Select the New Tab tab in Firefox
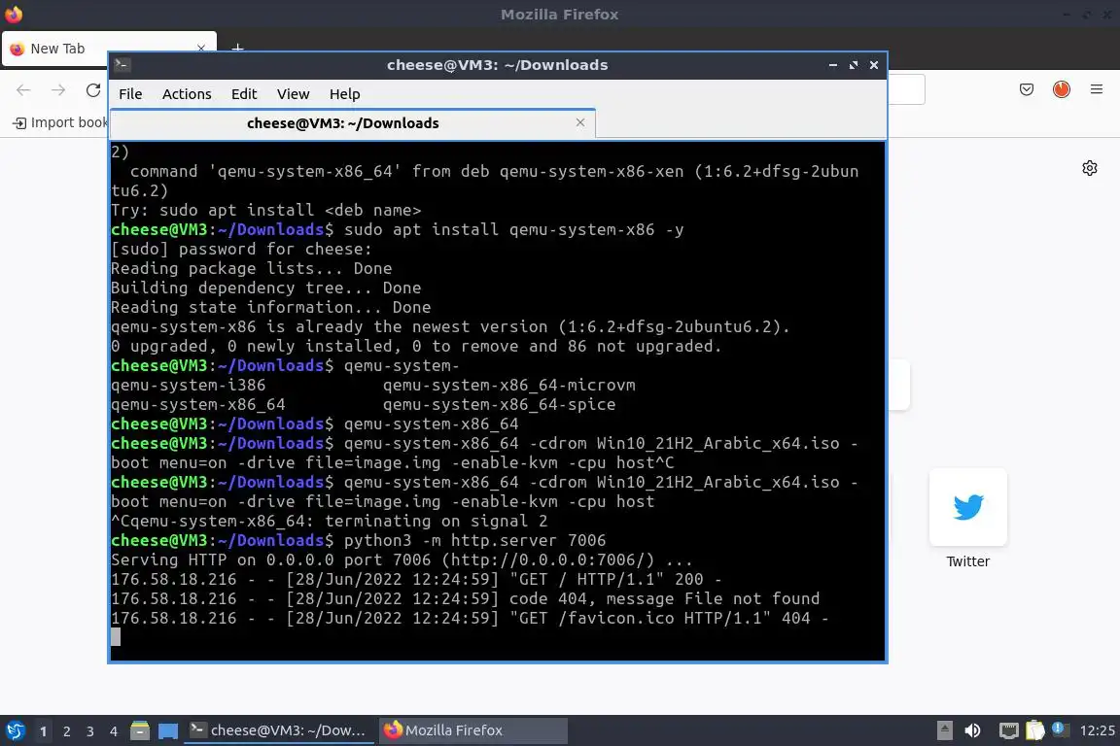 pyautogui.click(x=109, y=49)
